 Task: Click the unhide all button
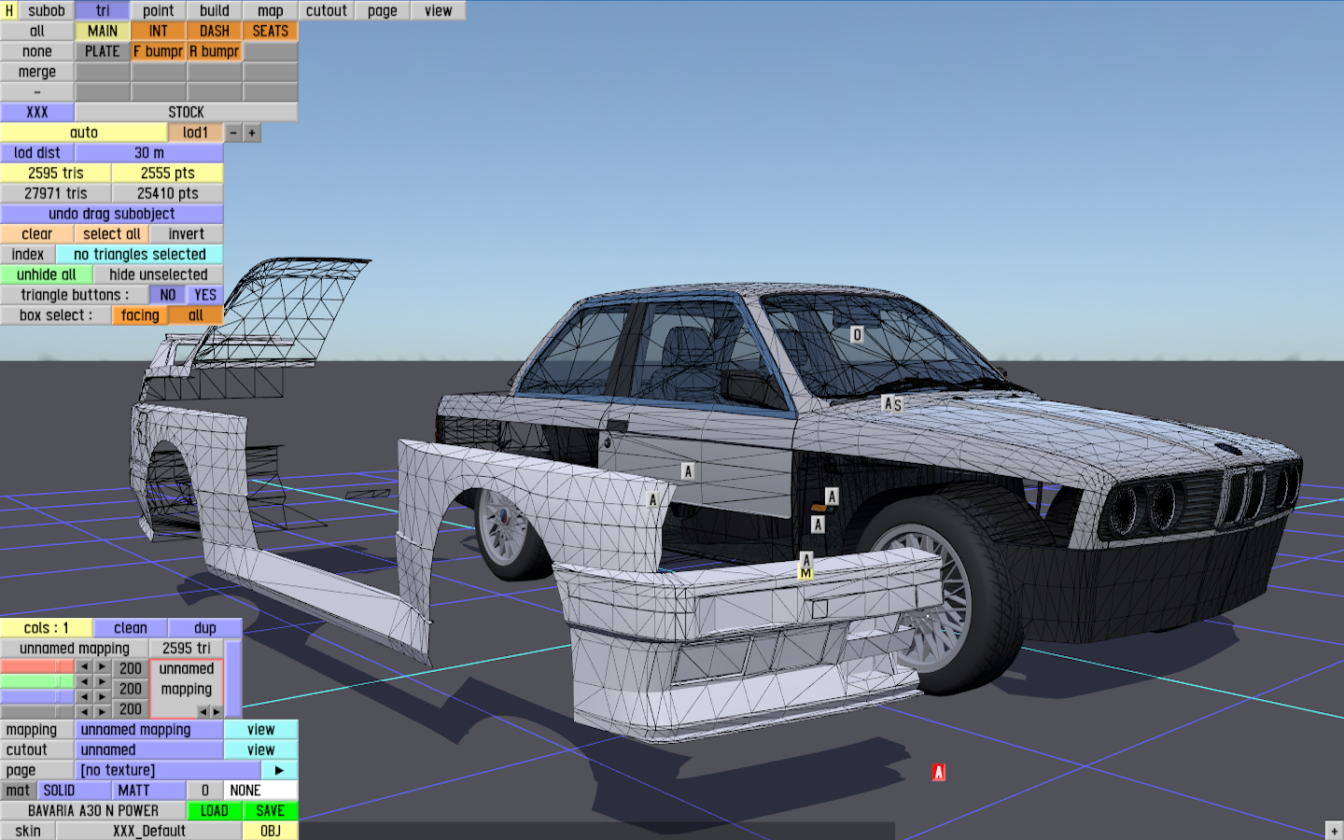47,274
